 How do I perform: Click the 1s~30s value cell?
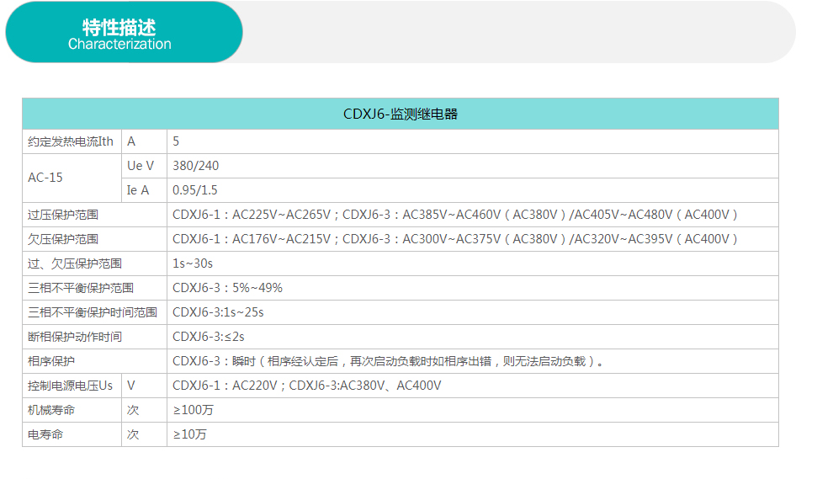point(193,263)
